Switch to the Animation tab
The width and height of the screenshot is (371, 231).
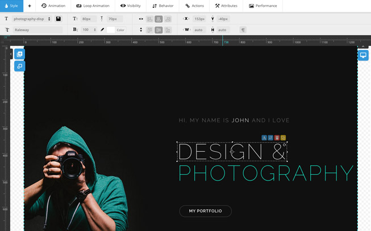[53, 6]
